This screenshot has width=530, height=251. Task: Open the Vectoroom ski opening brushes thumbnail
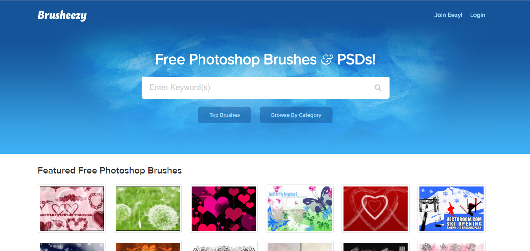[451, 209]
